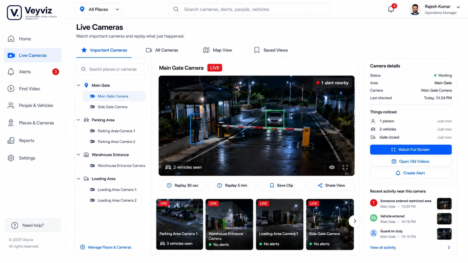Click Rajesh Kumar's profile avatar

[415, 9]
